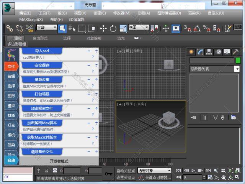Switch to 自由形式 ribbon tab
245x184 pixels.
40,38
